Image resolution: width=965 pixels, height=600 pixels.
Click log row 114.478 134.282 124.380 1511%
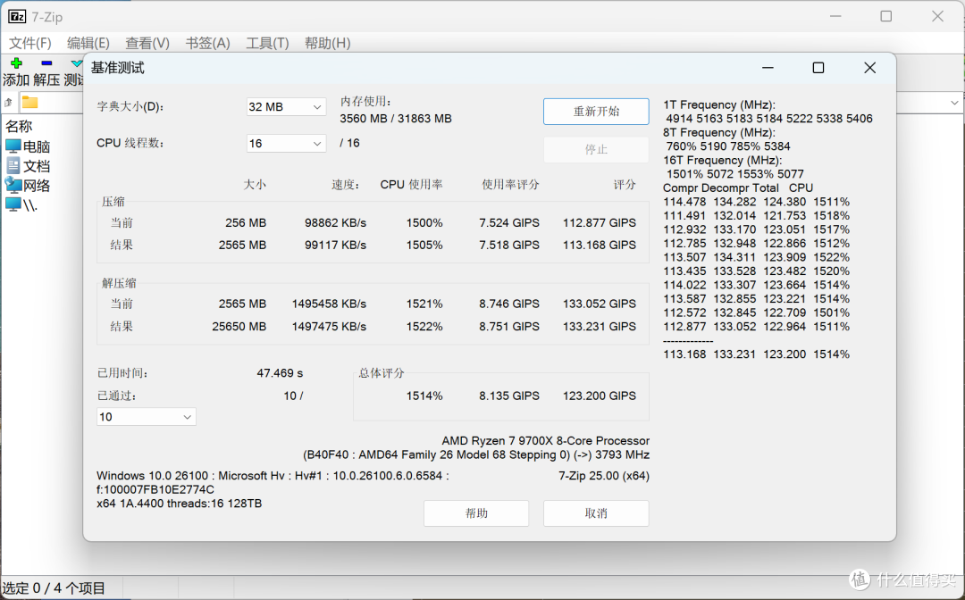pyautogui.click(x=757, y=202)
